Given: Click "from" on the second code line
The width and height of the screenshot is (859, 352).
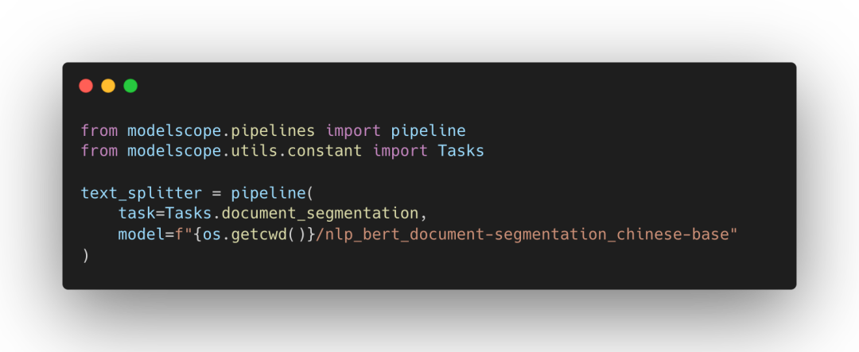Looking at the screenshot, I should pyautogui.click(x=99, y=151).
